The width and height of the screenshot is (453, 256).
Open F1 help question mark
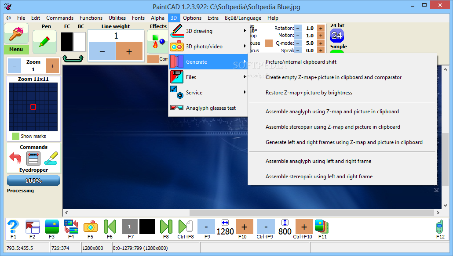tap(13, 227)
